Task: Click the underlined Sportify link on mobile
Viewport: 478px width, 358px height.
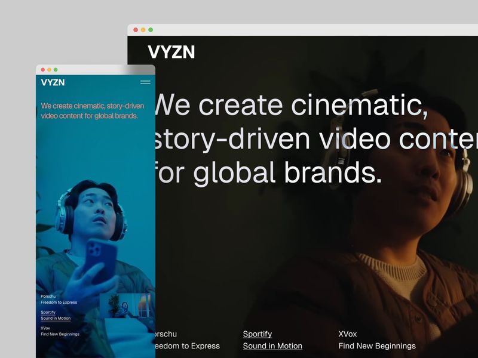Action: tap(48, 313)
